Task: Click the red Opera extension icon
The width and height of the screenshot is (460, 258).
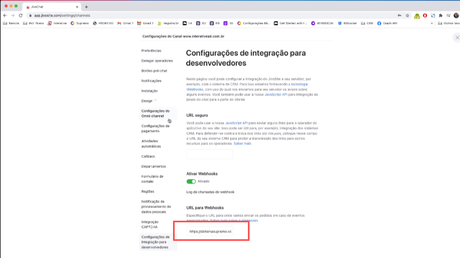Action: (425, 15)
